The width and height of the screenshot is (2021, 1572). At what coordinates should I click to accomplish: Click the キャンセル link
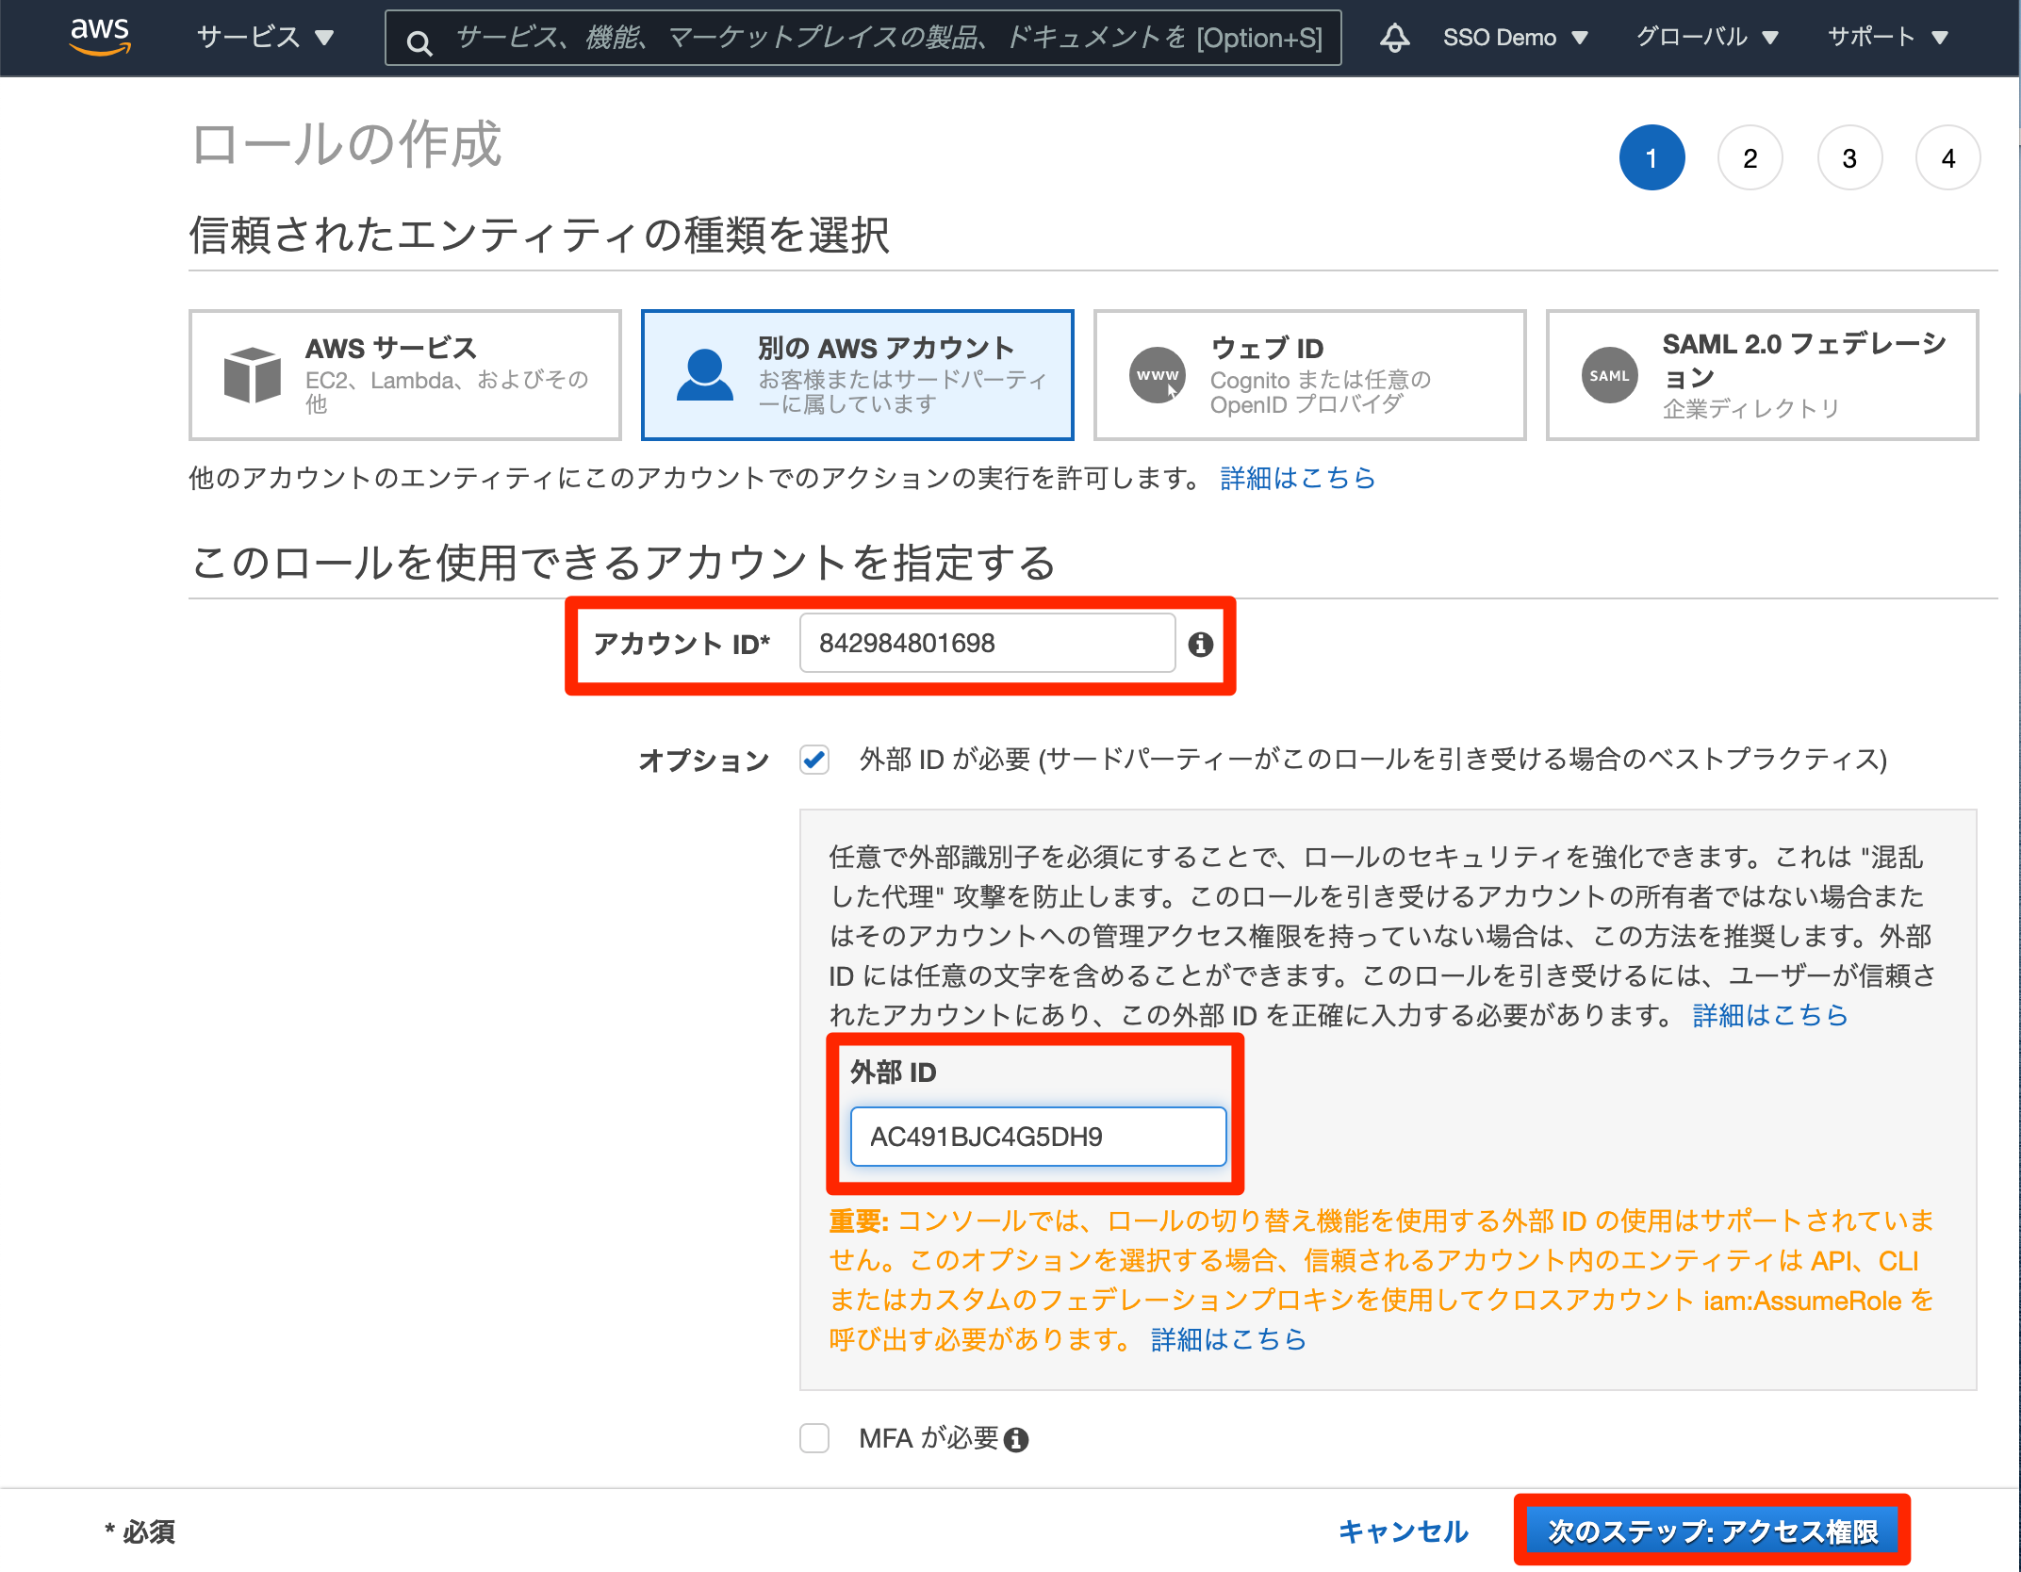coord(1403,1531)
